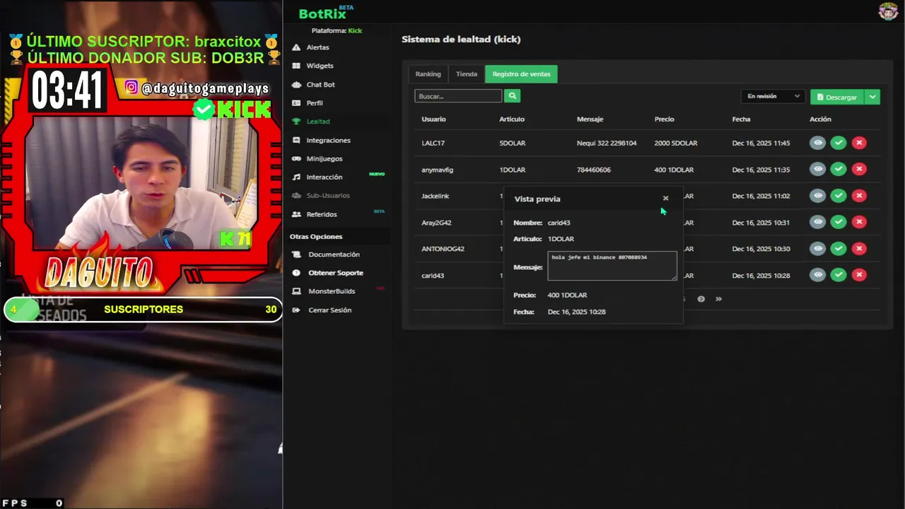Approve the carid43 sale
The height and width of the screenshot is (509, 905).
pyautogui.click(x=839, y=275)
